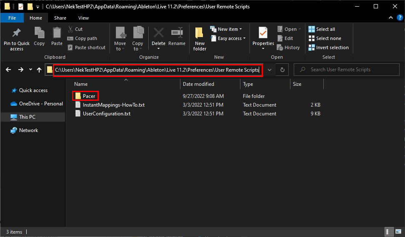Open the Move to menu
This screenshot has width=405, height=237.
120,38
